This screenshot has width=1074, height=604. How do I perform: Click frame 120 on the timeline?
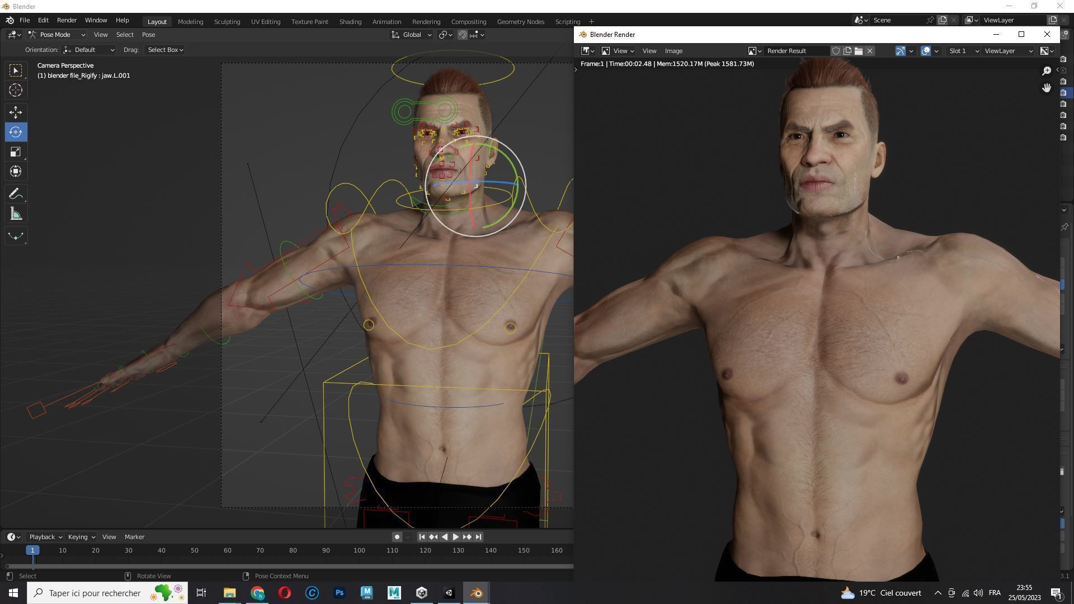tap(425, 550)
